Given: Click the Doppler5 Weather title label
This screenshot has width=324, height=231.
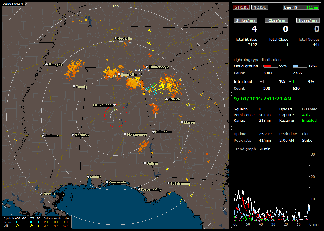Looking at the screenshot, I should pyautogui.click(x=13, y=4).
